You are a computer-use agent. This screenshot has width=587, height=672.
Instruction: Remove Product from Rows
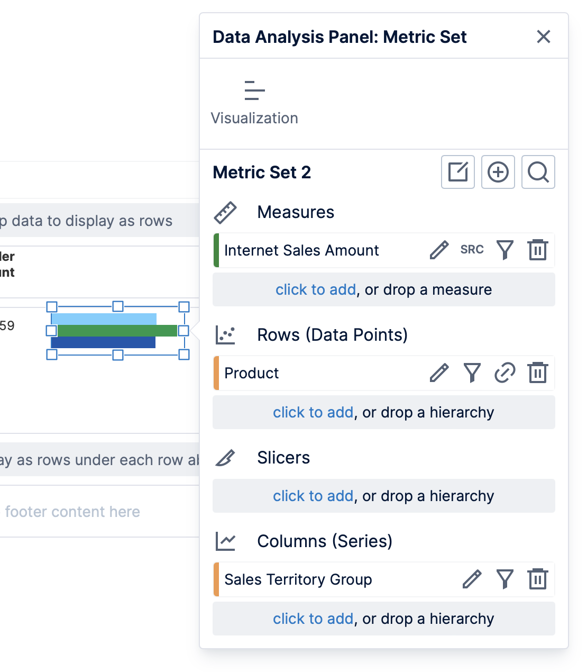[537, 373]
